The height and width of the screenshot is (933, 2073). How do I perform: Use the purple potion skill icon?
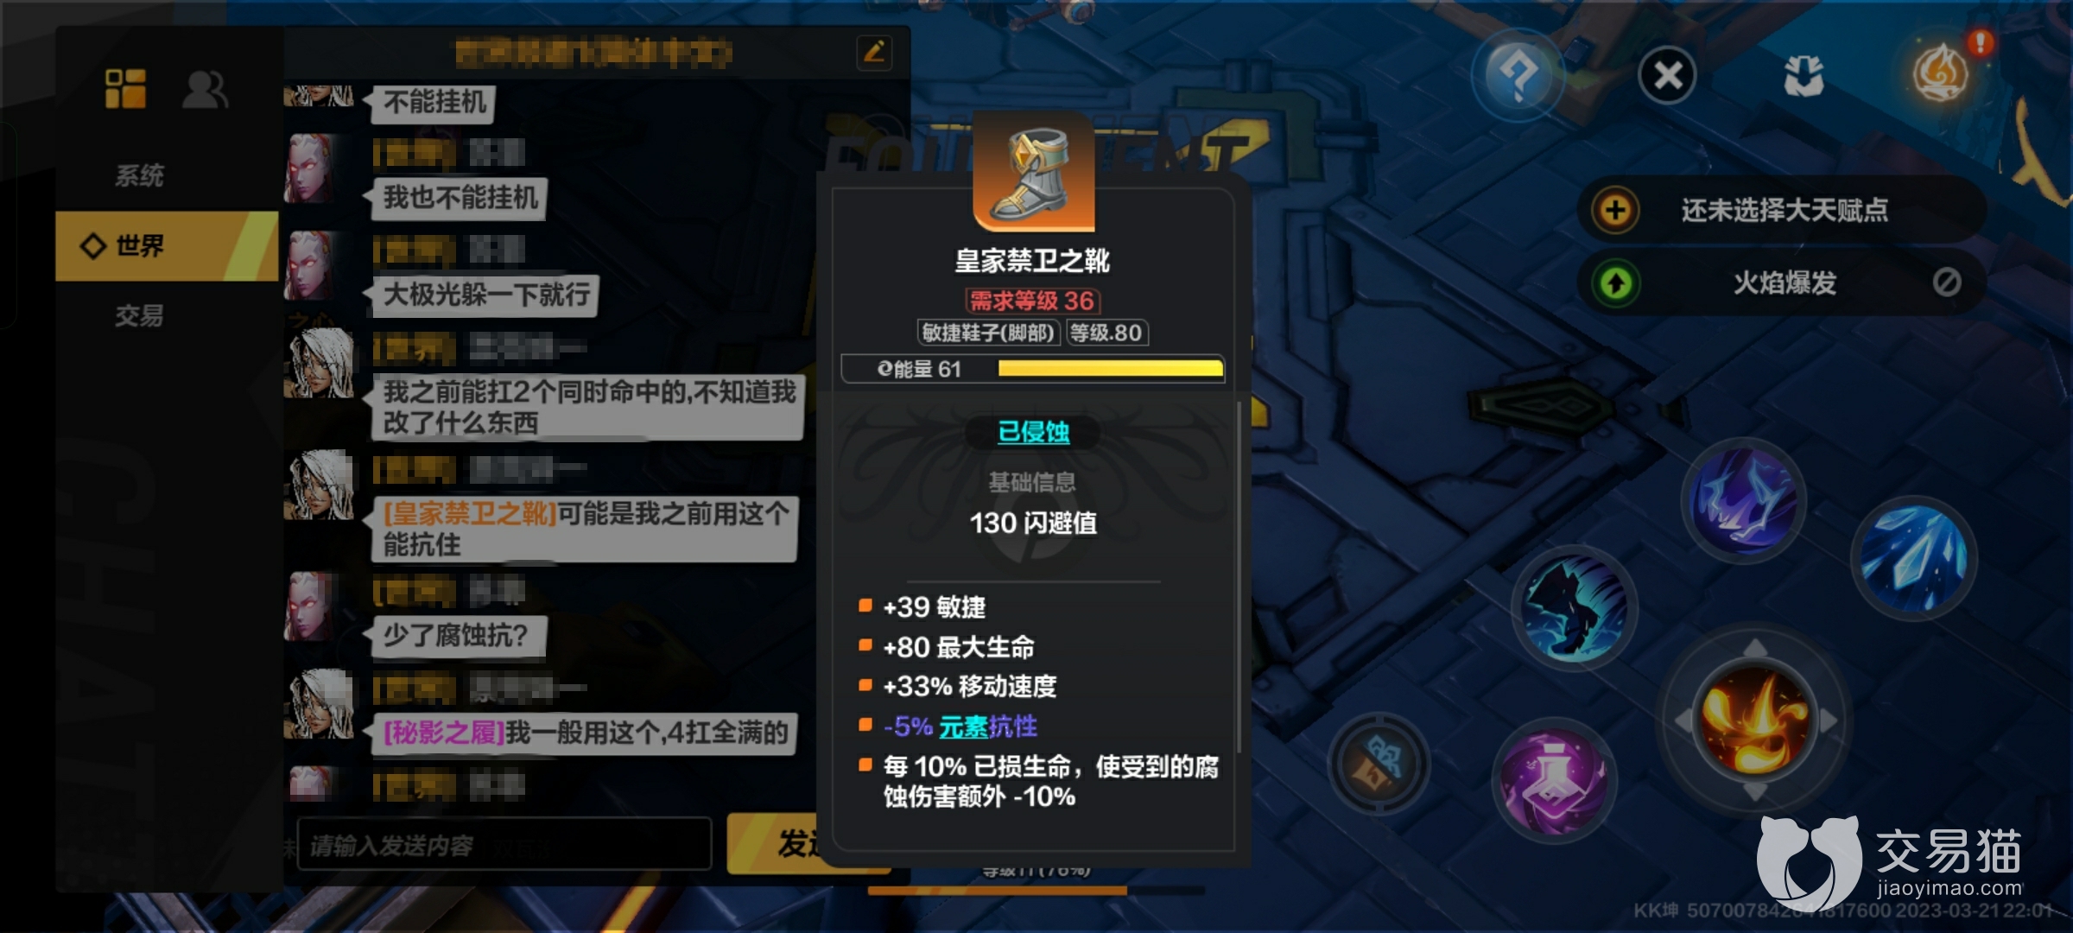point(1553,779)
